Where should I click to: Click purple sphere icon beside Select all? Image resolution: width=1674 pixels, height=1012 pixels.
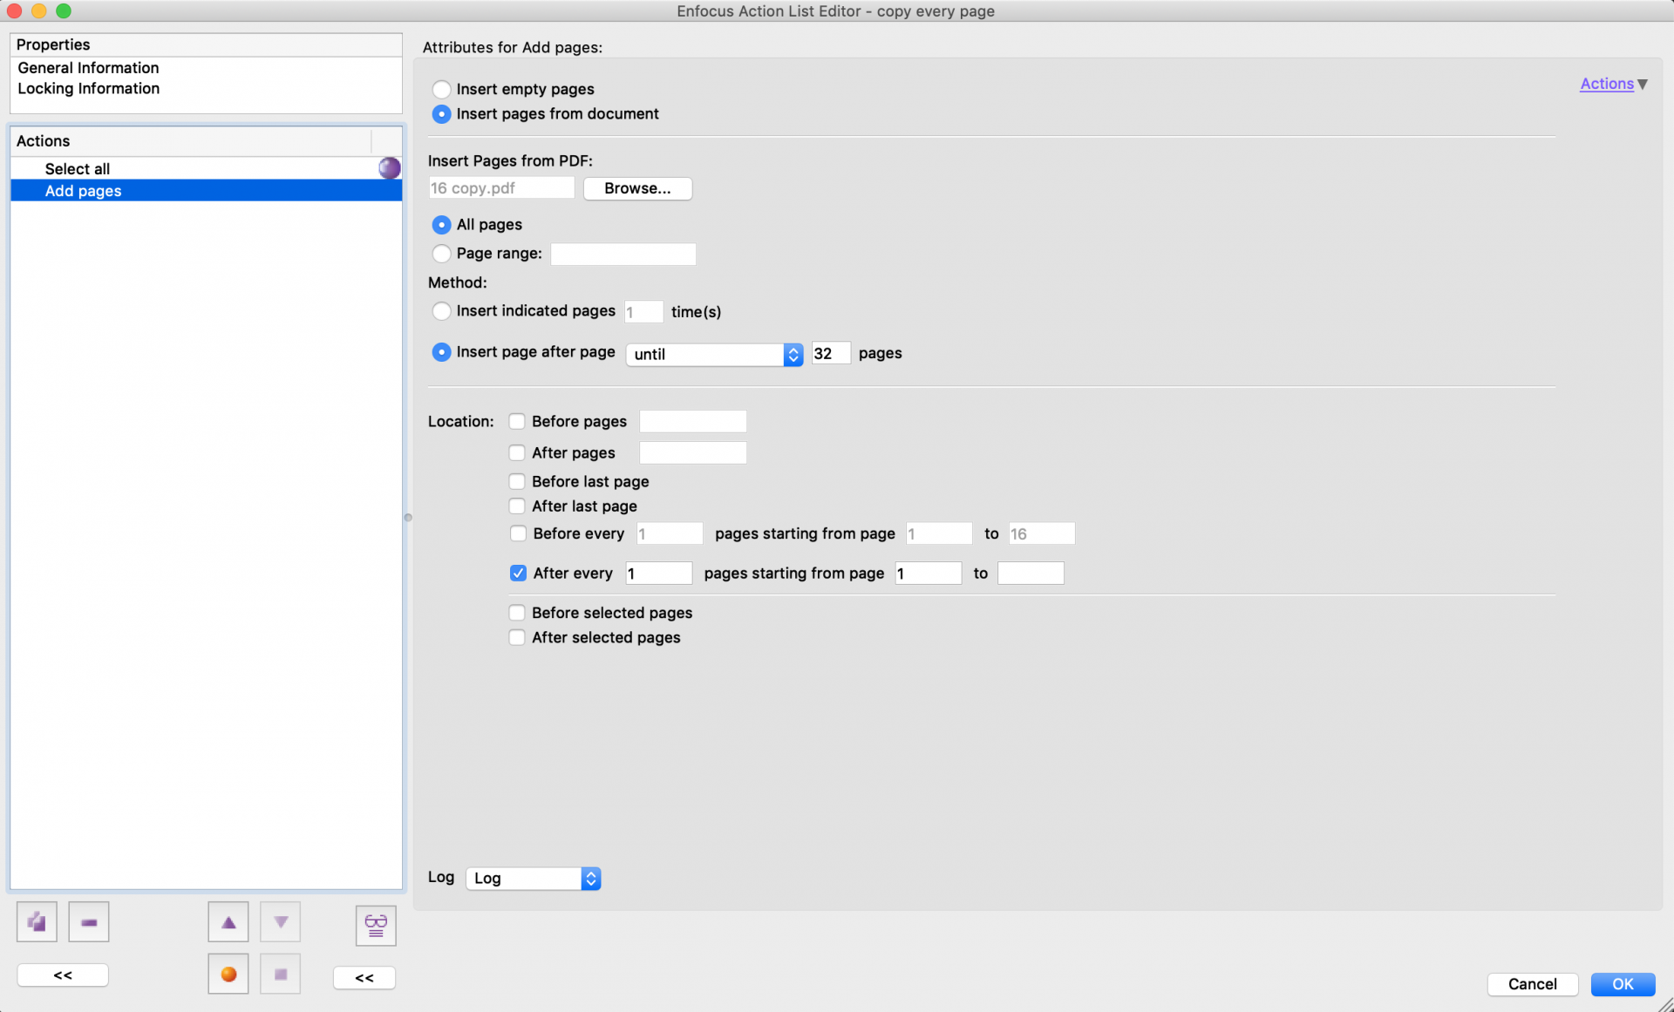(389, 168)
